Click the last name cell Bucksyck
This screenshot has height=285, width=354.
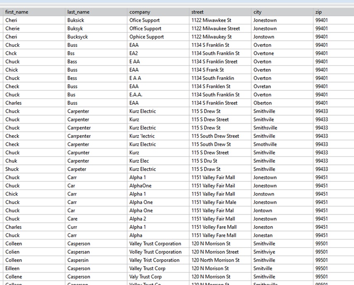click(x=77, y=37)
